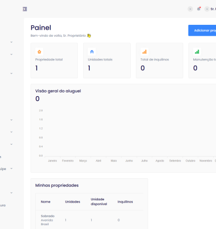The width and height of the screenshot is (216, 229).
Task: Click the blue building icon on Unidades totais
Action: (92, 52)
